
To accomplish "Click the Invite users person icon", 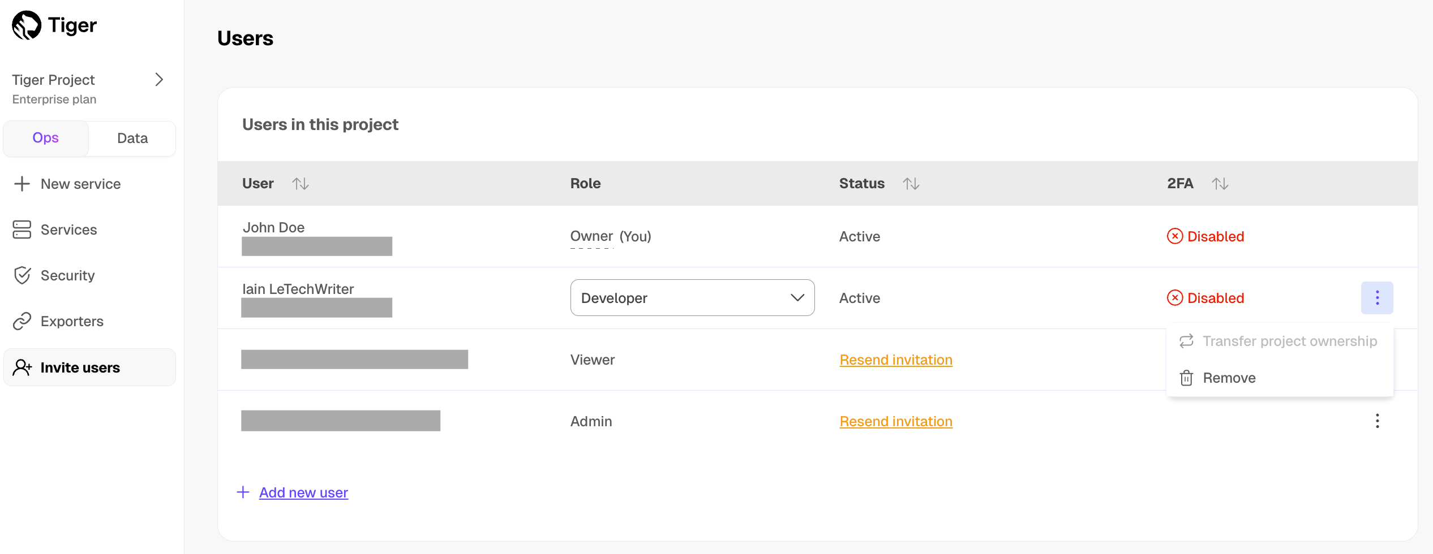I will point(22,367).
